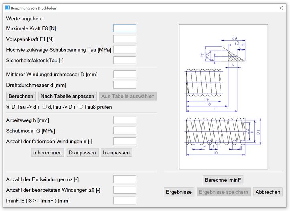Click the Sicherheitsfaktor kTau input field

pos(124,61)
